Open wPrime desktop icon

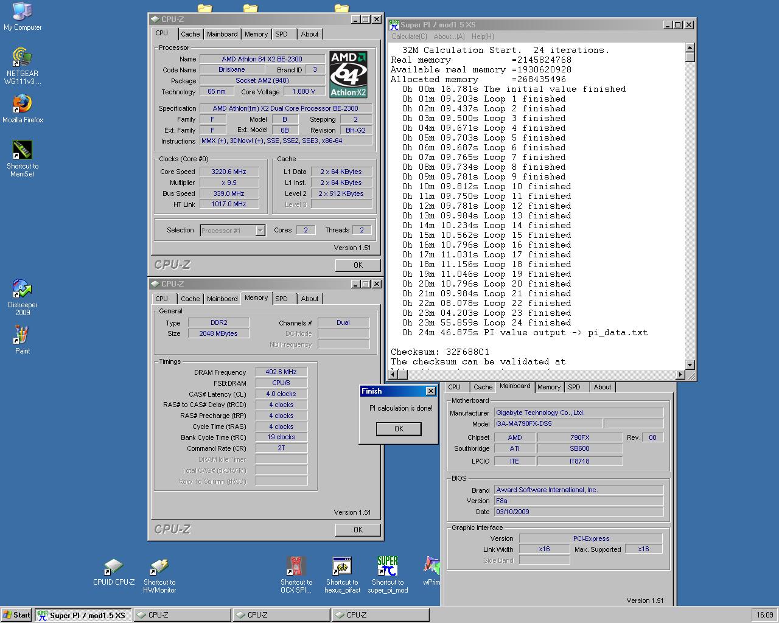(431, 571)
